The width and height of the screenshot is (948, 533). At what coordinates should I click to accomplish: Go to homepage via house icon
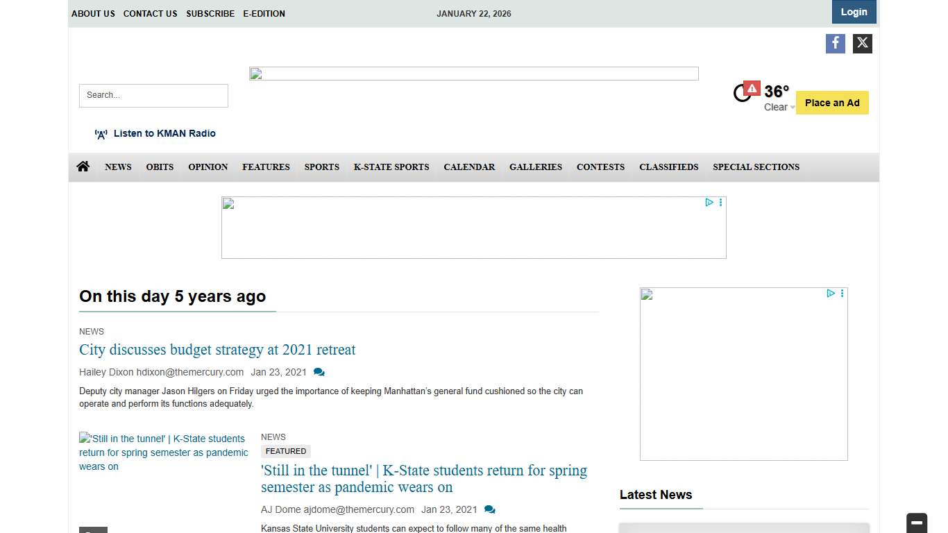coord(83,167)
